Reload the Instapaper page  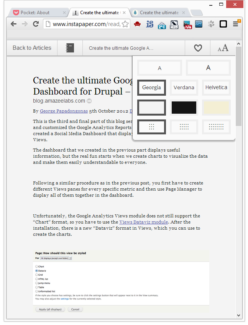[x=36, y=24]
